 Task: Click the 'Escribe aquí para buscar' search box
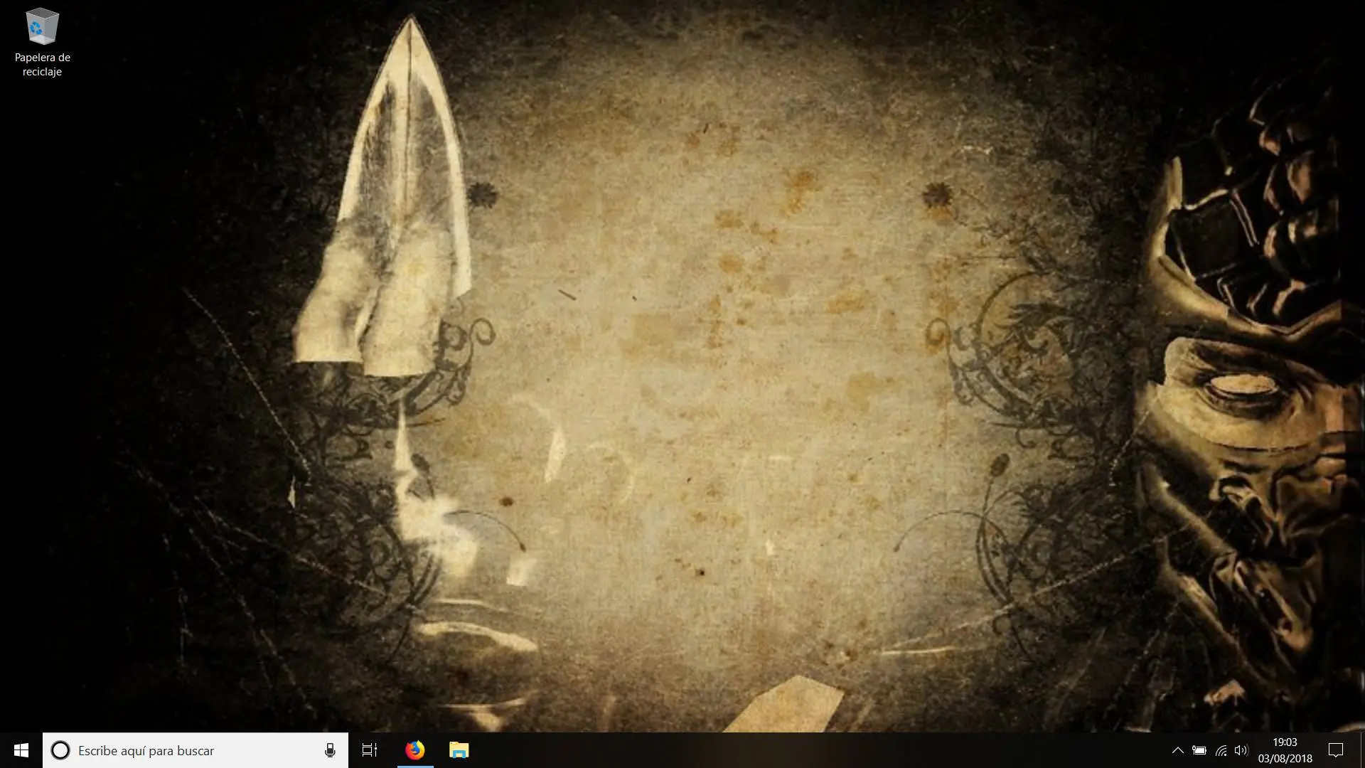click(196, 750)
